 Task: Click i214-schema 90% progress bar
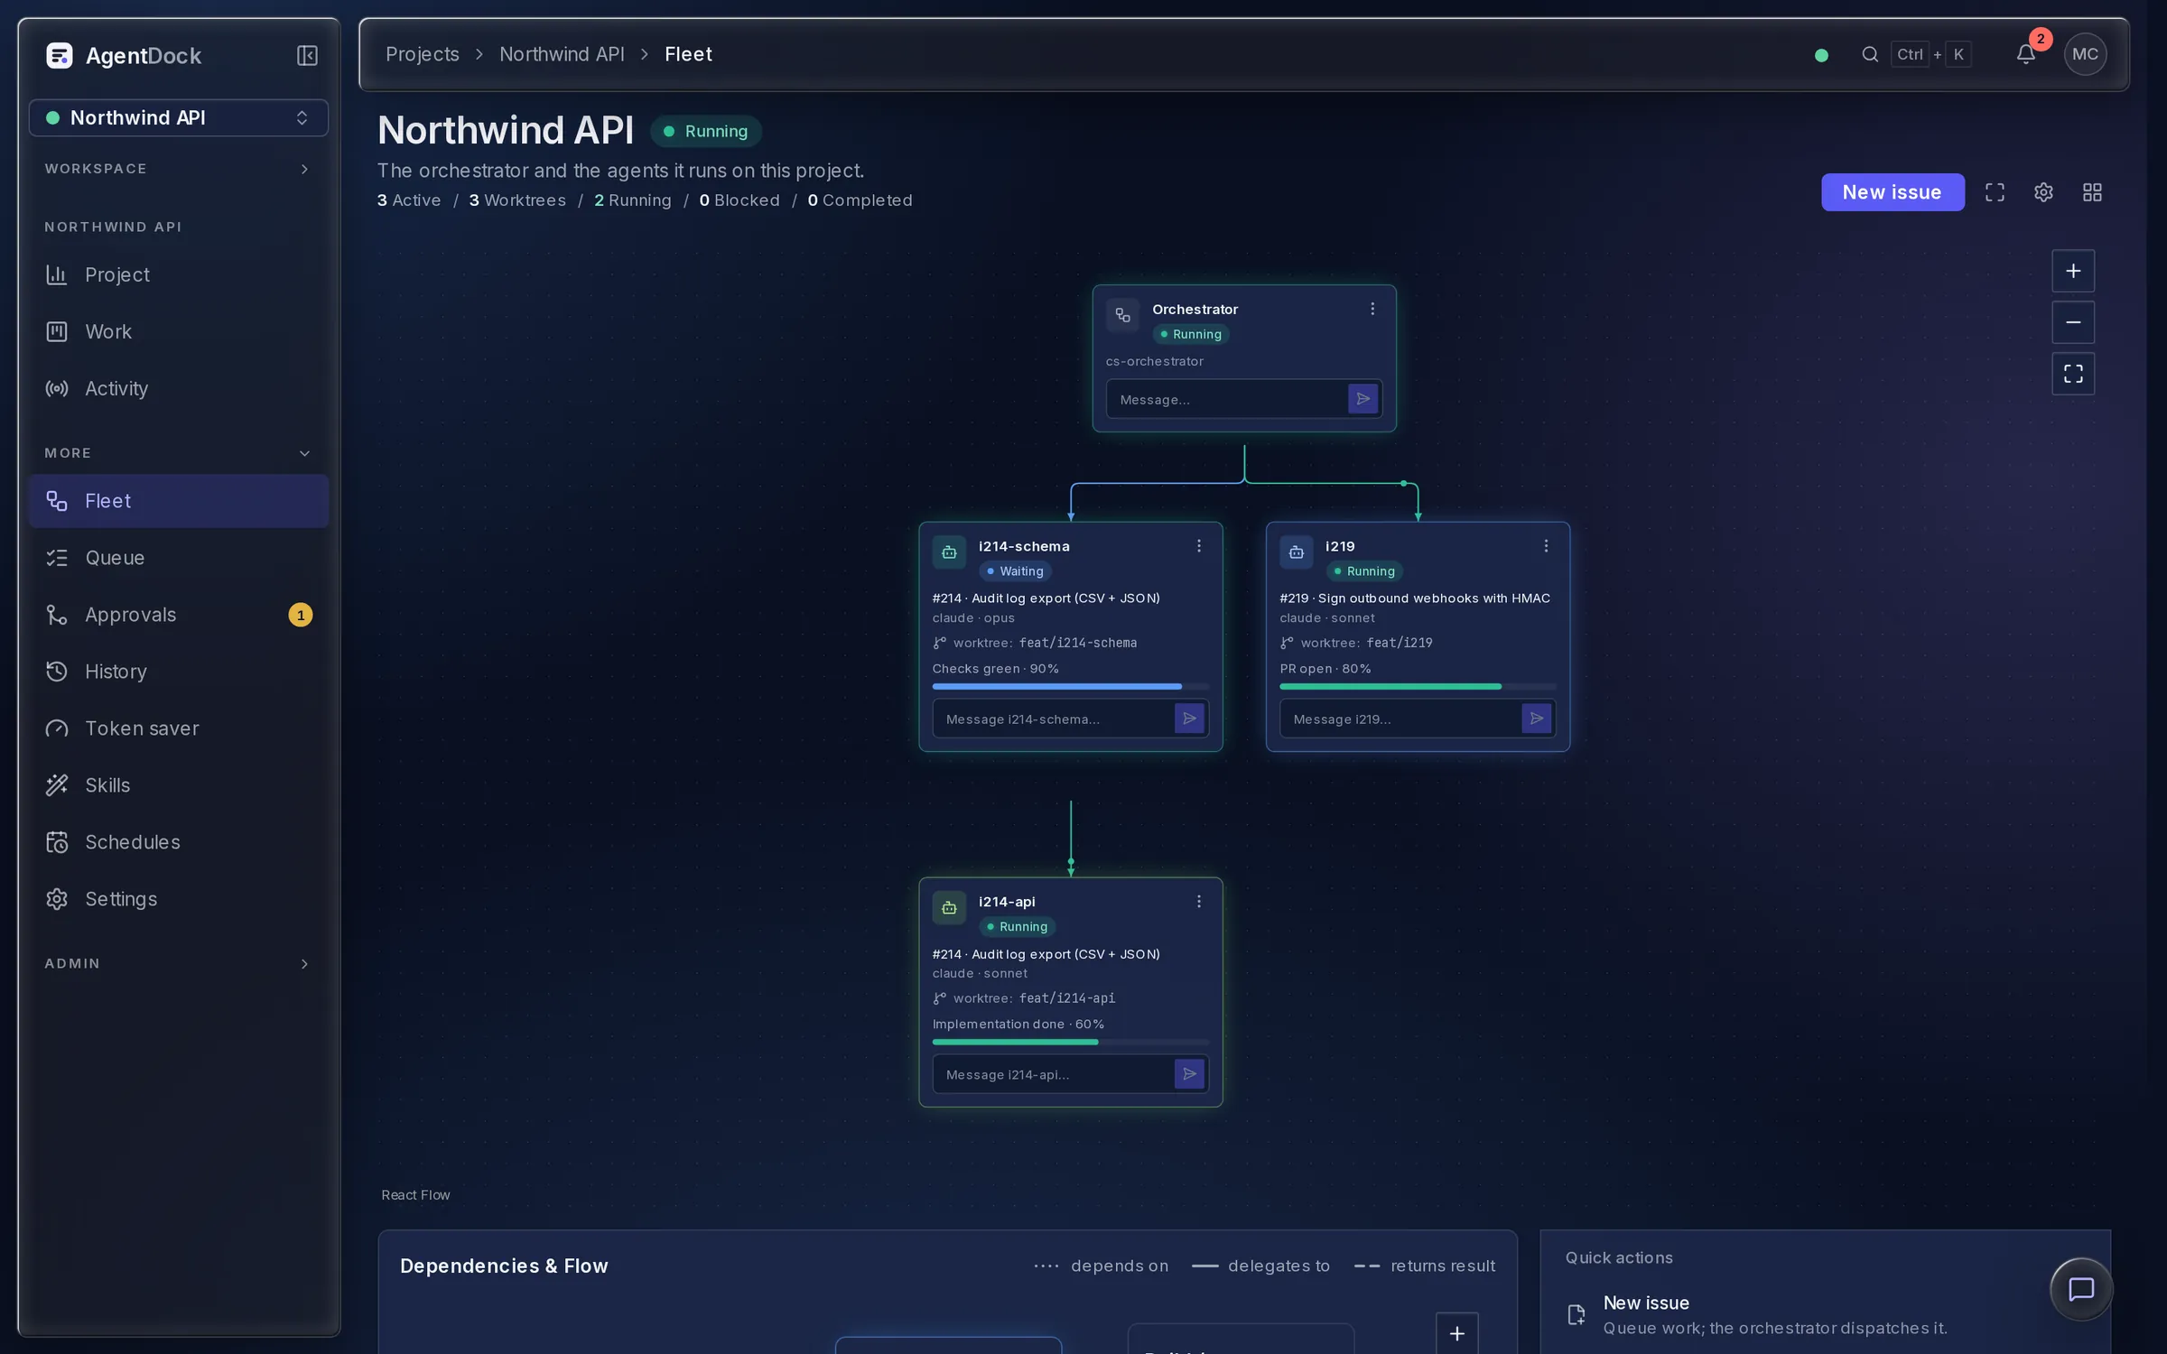(1071, 687)
